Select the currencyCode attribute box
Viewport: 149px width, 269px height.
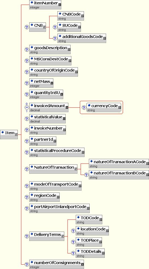[104, 107]
